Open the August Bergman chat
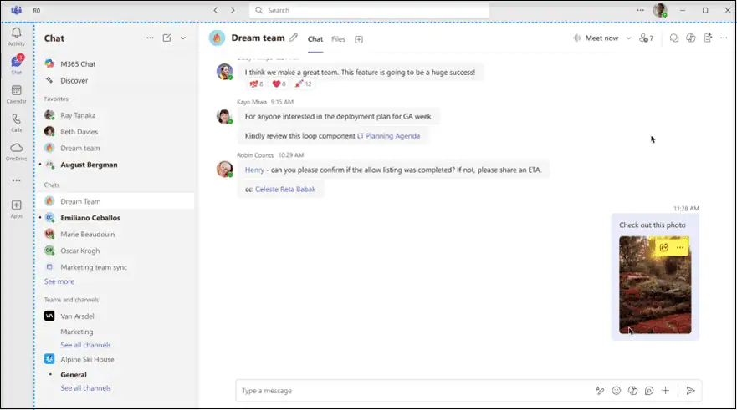The height and width of the screenshot is (410, 737). [89, 165]
